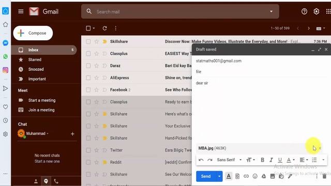Insert signature pen icon
Viewport: 331px width, 186px height.
click(290, 176)
